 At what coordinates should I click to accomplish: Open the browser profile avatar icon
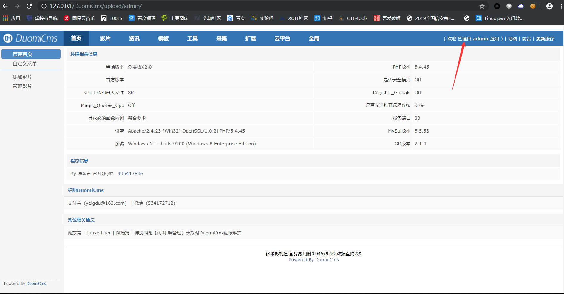pos(549,6)
